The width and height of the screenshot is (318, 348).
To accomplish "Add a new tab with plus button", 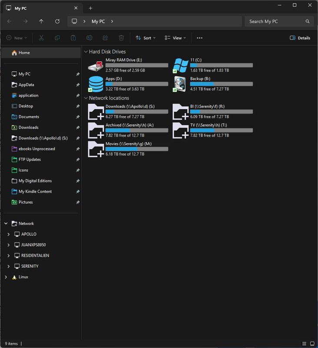I will [x=90, y=8].
